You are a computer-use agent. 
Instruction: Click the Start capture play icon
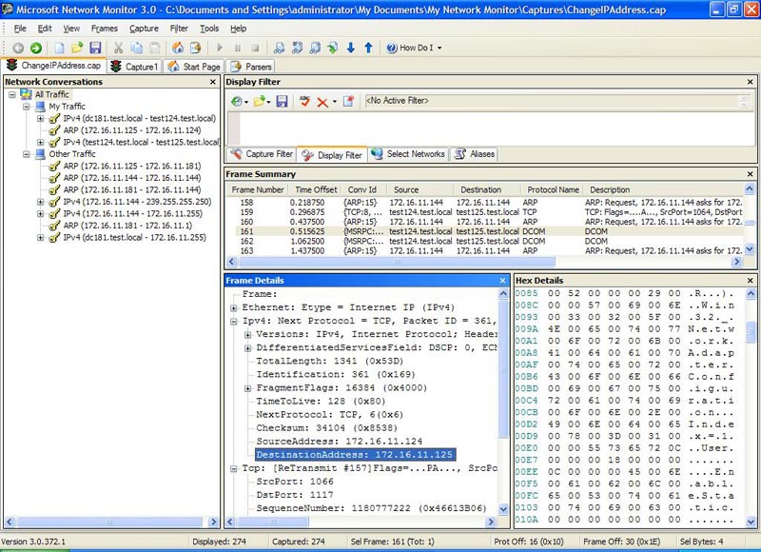pyautogui.click(x=221, y=48)
